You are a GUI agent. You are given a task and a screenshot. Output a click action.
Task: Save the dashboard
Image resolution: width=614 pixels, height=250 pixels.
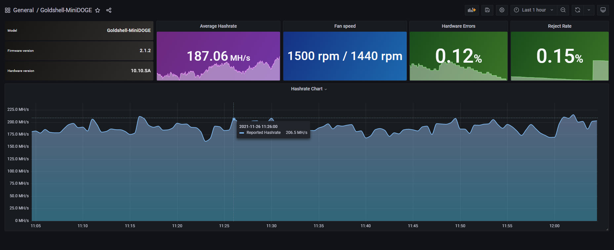[487, 10]
